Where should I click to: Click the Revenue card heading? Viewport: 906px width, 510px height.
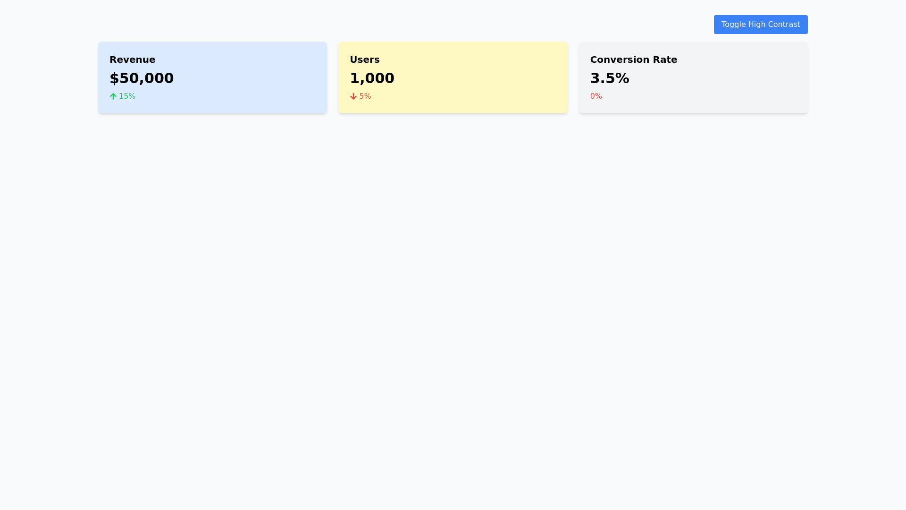tap(133, 59)
